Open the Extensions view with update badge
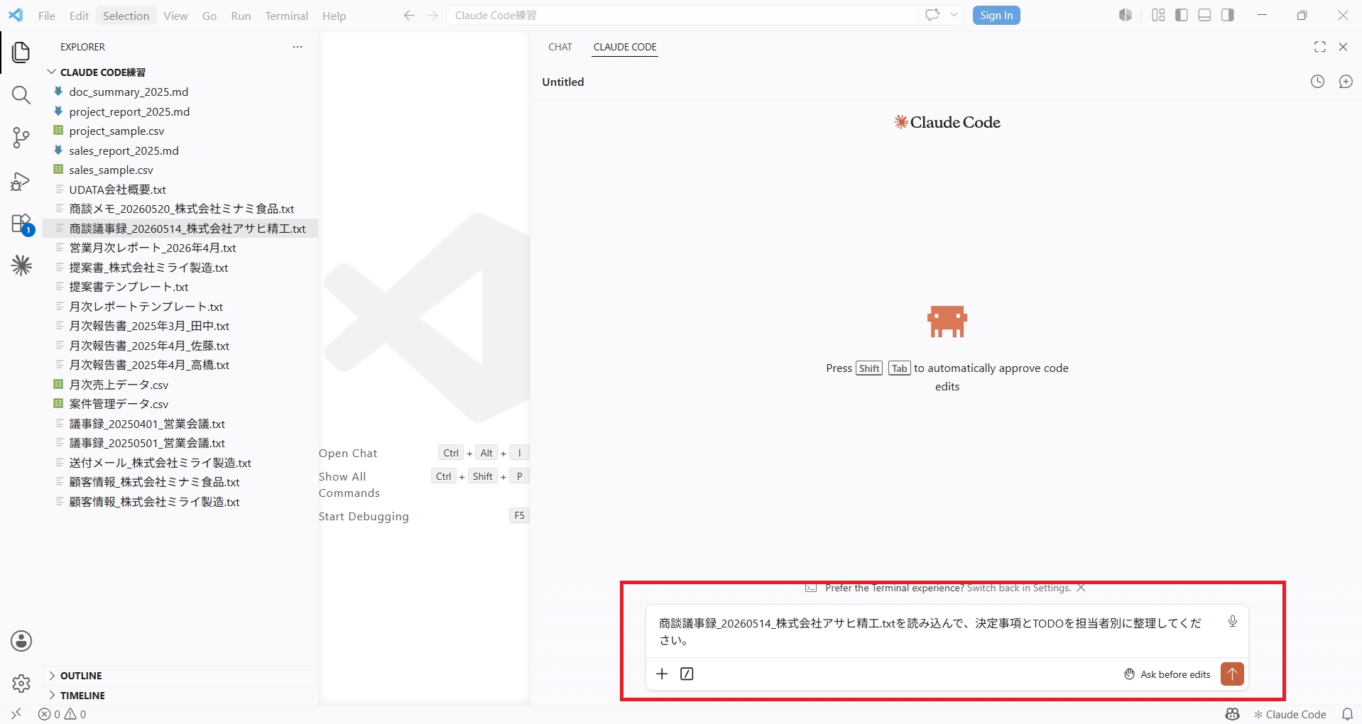1362x724 pixels. click(x=21, y=224)
